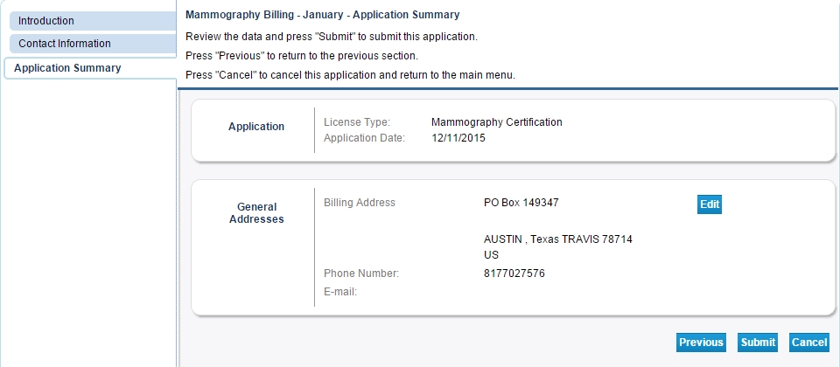Image resolution: width=840 pixels, height=367 pixels.
Task: Click the AUSTIN, Texas TRAVIS 78714 line
Action: point(557,239)
